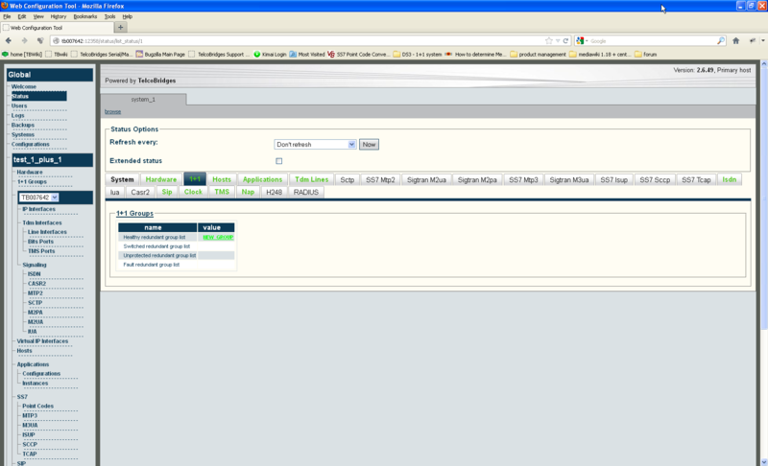
Task: Open the History menu
Action: click(59, 16)
